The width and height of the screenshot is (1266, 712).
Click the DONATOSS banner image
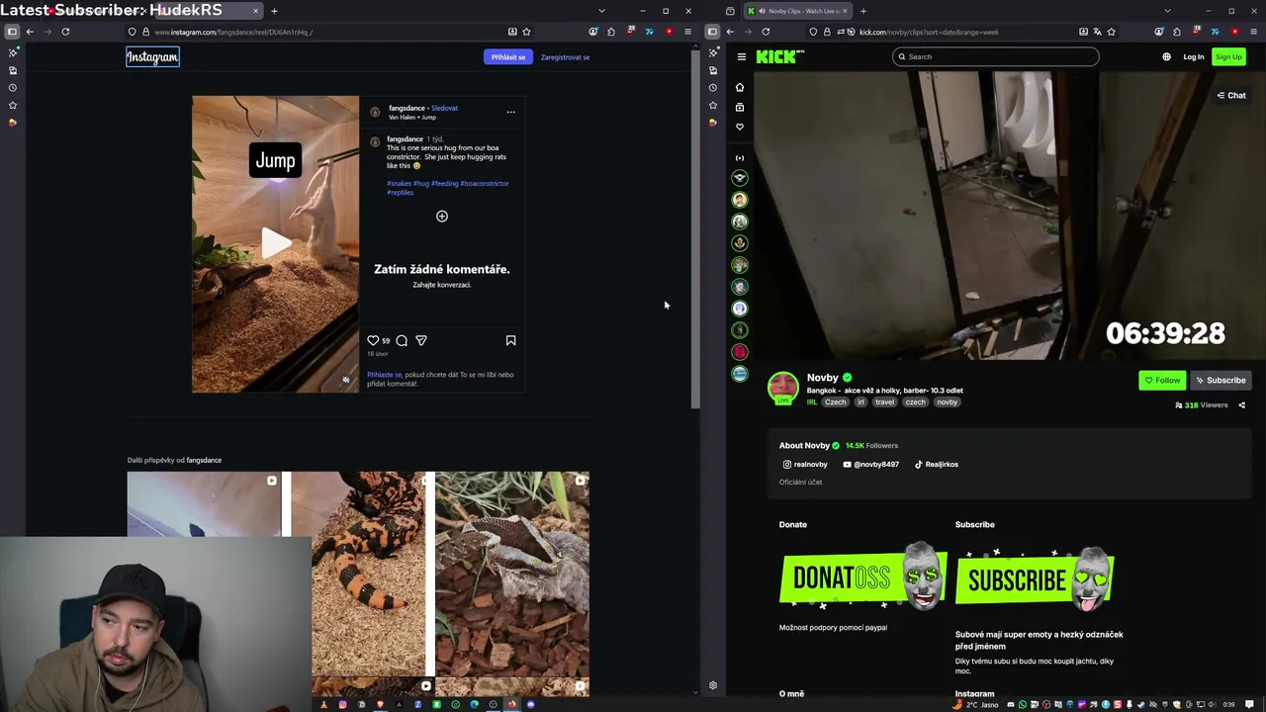pyautogui.click(x=861, y=578)
